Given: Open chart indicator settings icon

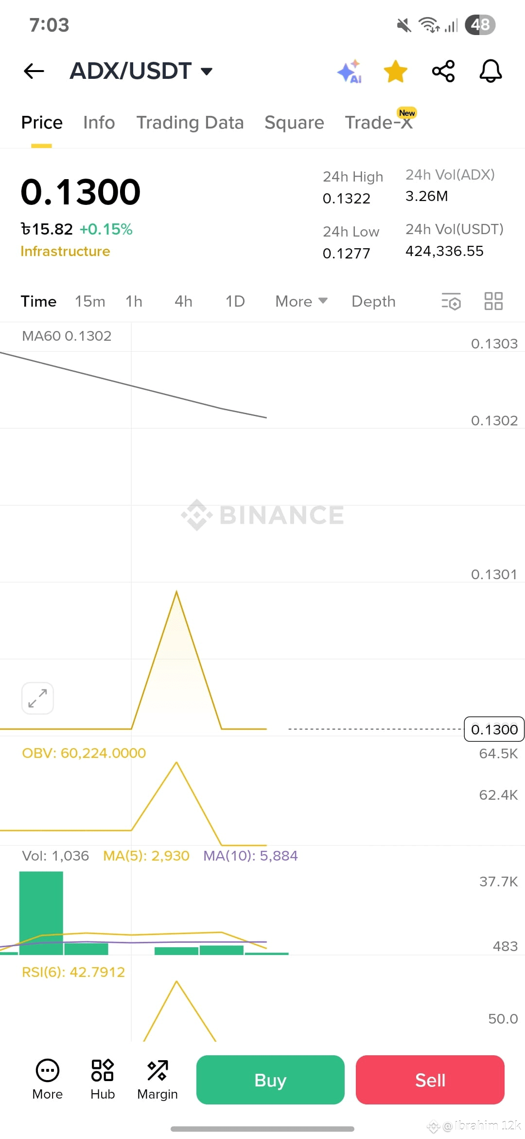Looking at the screenshot, I should coord(451,301).
